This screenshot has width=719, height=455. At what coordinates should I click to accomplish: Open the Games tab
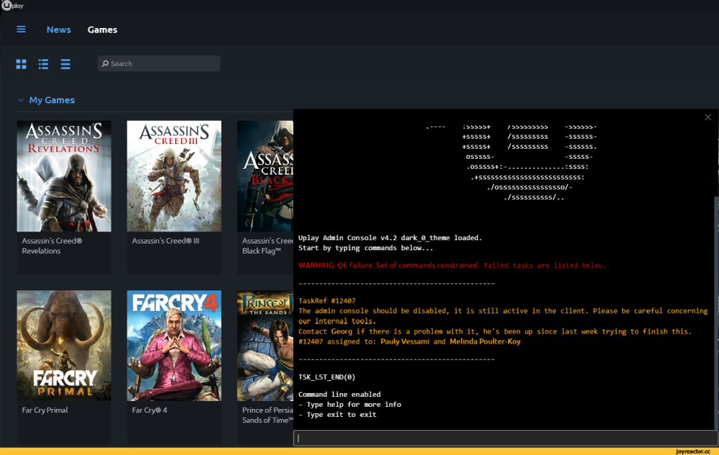pyautogui.click(x=102, y=29)
